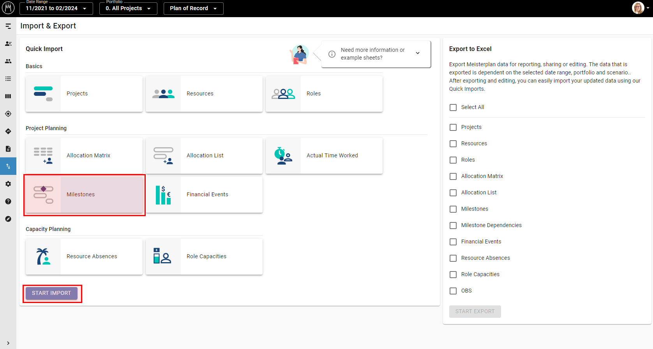Check the Milestone Dependencies export checkbox

click(x=453, y=226)
